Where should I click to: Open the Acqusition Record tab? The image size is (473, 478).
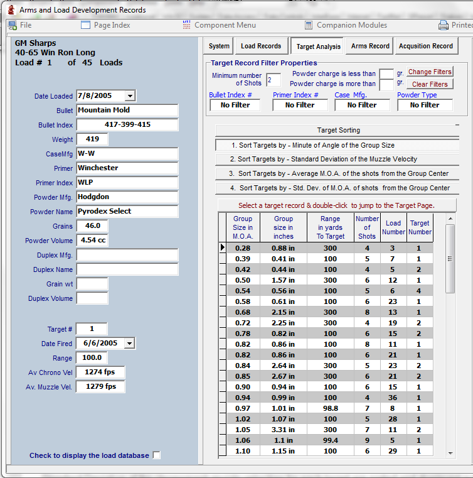coord(426,46)
